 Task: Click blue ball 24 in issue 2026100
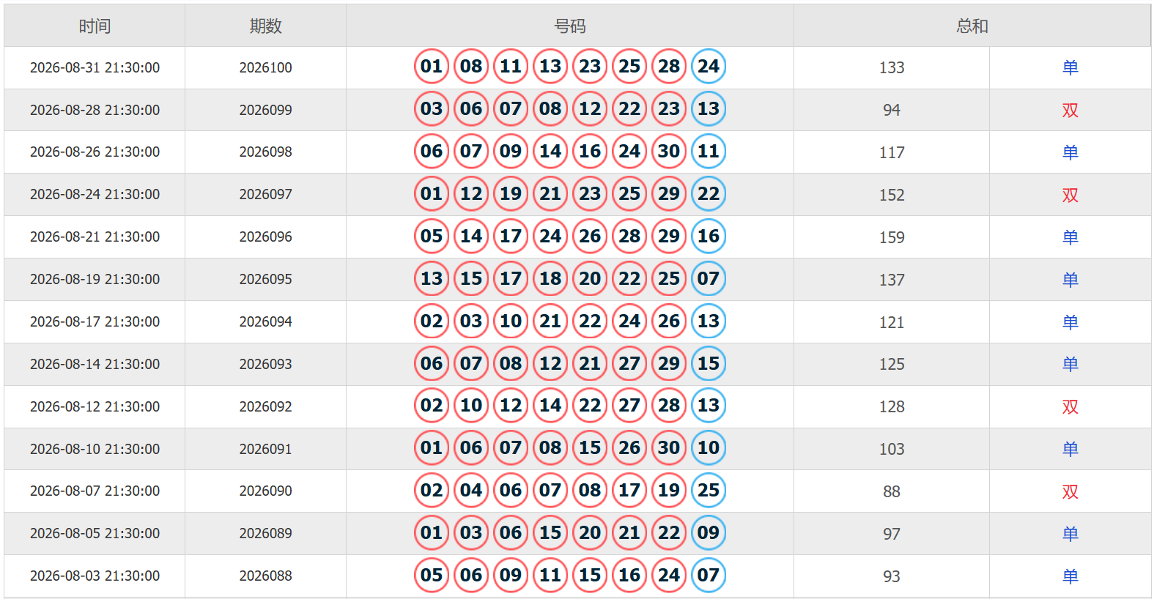click(709, 67)
